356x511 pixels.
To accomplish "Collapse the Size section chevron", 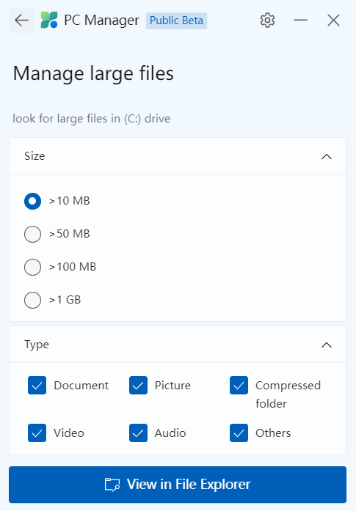I will tap(327, 157).
